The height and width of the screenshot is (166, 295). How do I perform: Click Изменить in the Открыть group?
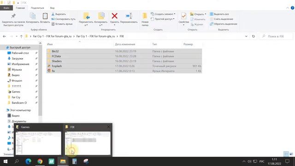[198, 19]
